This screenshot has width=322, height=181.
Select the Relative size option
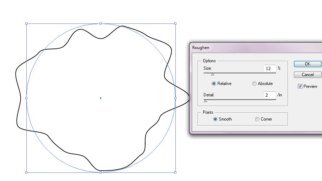(x=214, y=84)
